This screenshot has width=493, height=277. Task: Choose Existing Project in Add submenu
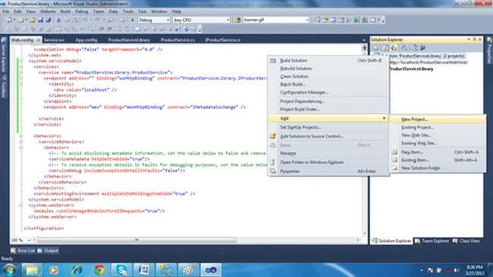coord(438,127)
